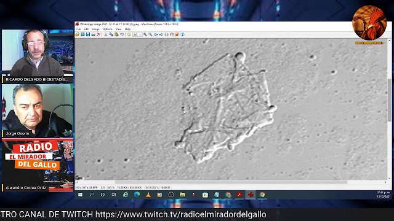The image size is (394, 221).
Task: Click the status bar image index '3/5'
Action: [103, 188]
